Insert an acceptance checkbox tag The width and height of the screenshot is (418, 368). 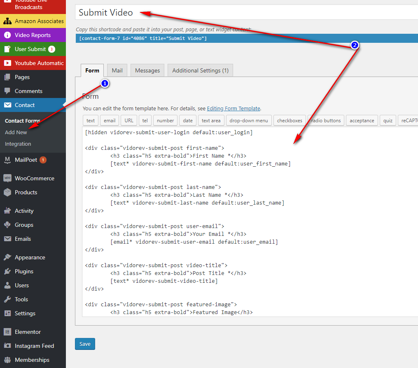(362, 121)
